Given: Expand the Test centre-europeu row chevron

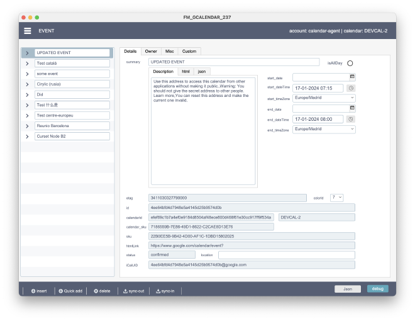Looking at the screenshot, I should pyautogui.click(x=27, y=116).
